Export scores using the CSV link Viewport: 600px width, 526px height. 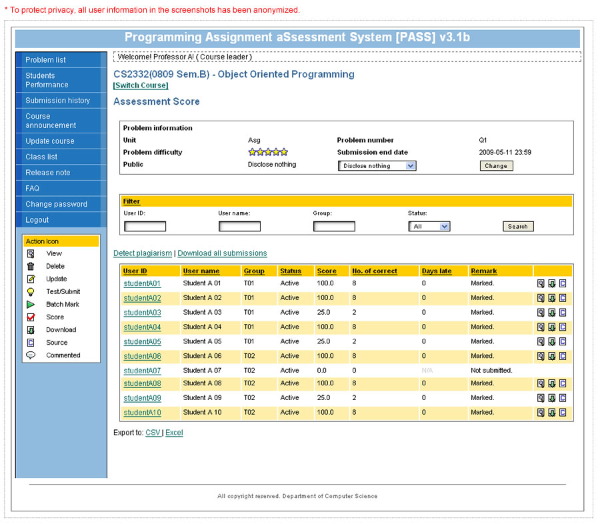pos(152,433)
